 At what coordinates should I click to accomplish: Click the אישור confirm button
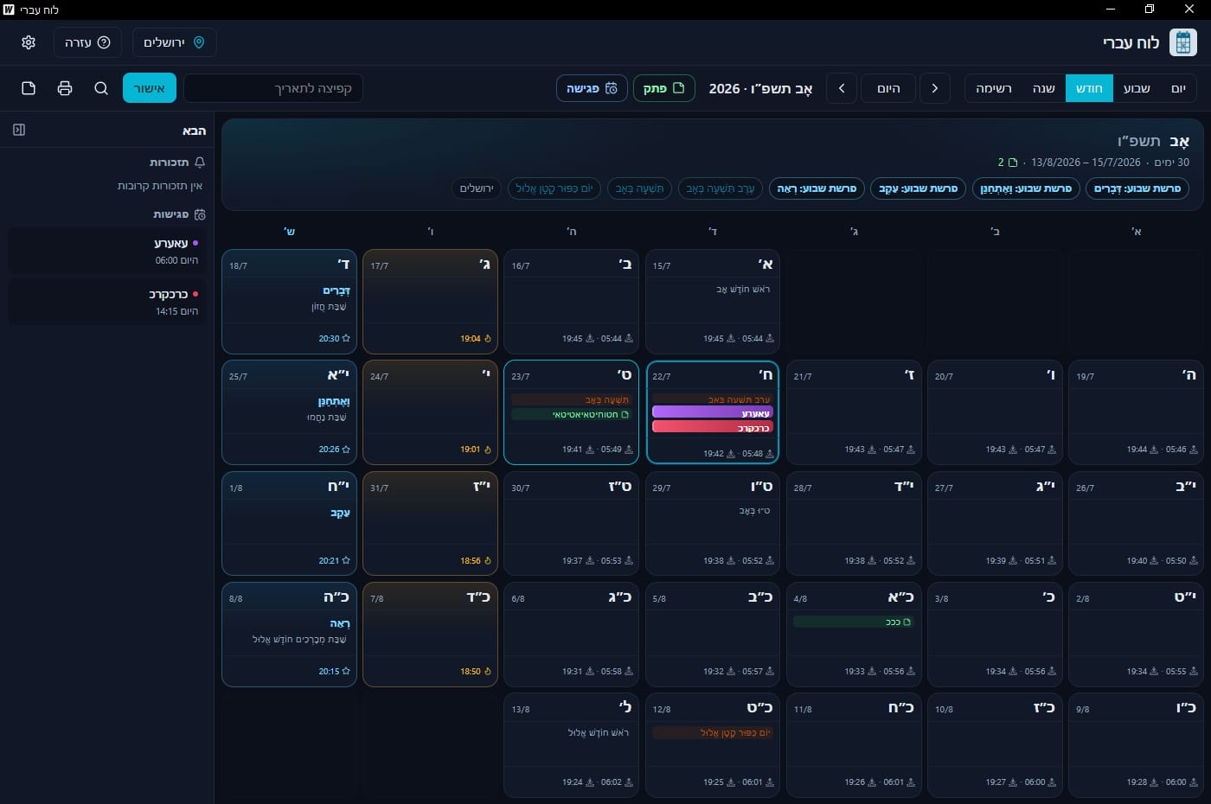click(150, 88)
